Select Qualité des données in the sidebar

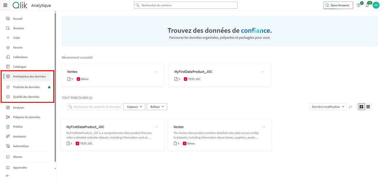tap(26, 97)
